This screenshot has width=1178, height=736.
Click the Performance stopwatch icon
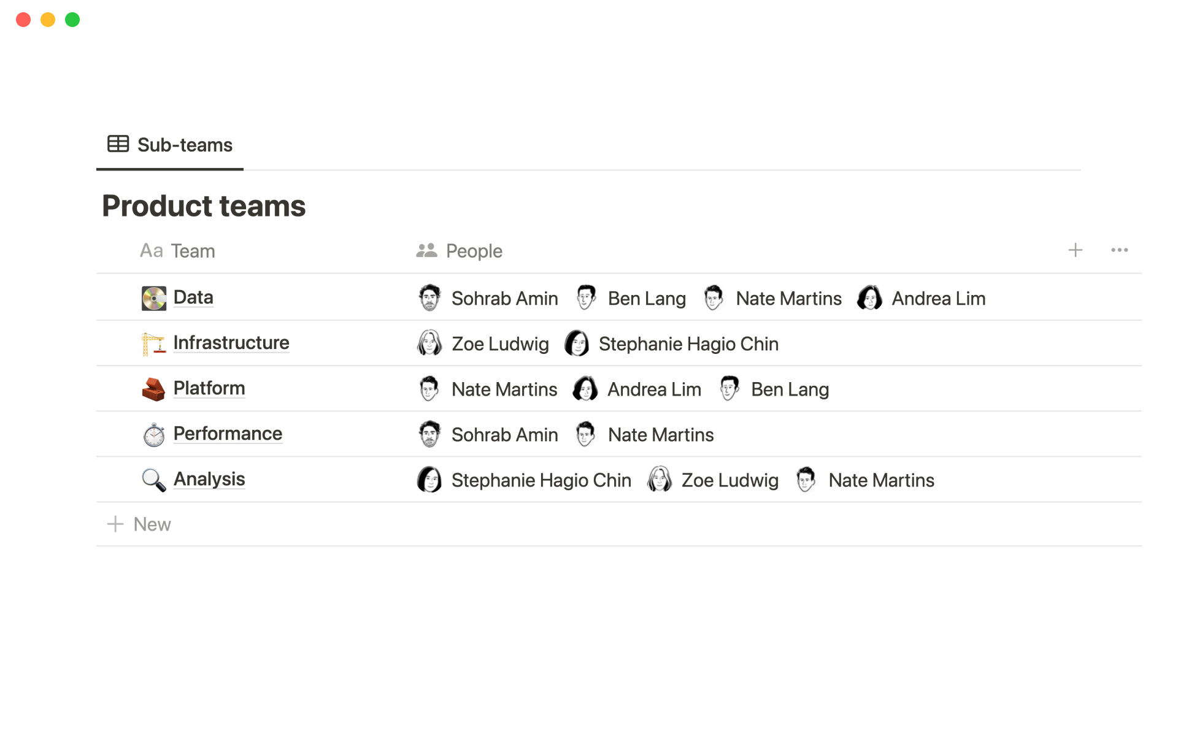click(x=153, y=434)
